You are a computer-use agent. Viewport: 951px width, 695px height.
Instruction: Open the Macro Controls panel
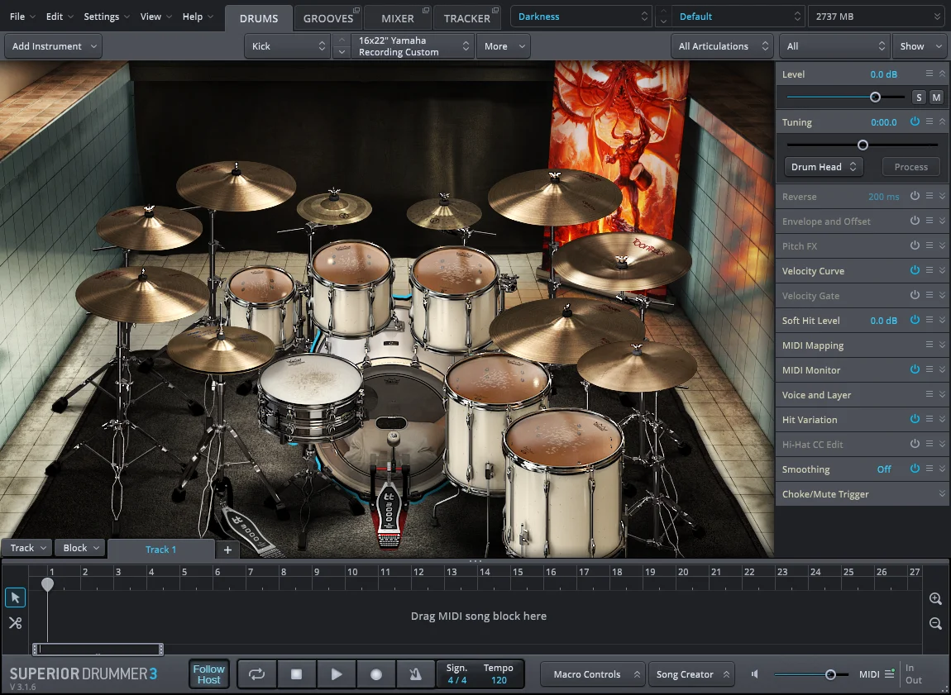point(592,674)
